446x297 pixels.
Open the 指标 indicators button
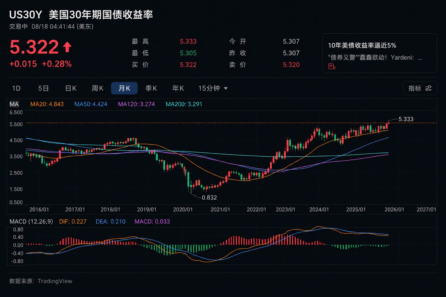click(420, 88)
